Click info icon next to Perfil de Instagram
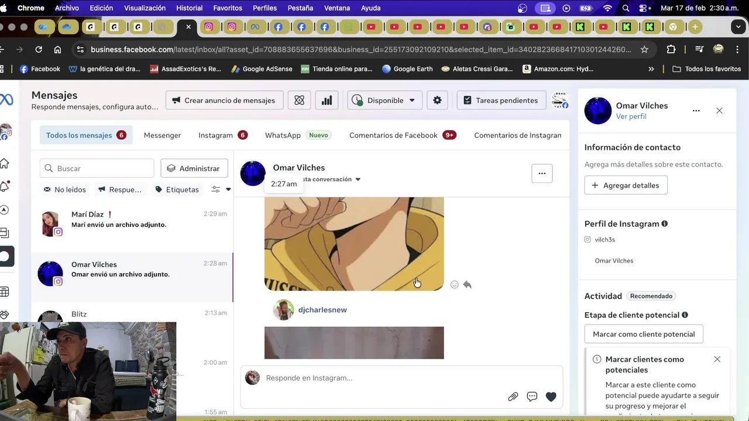 pos(664,224)
